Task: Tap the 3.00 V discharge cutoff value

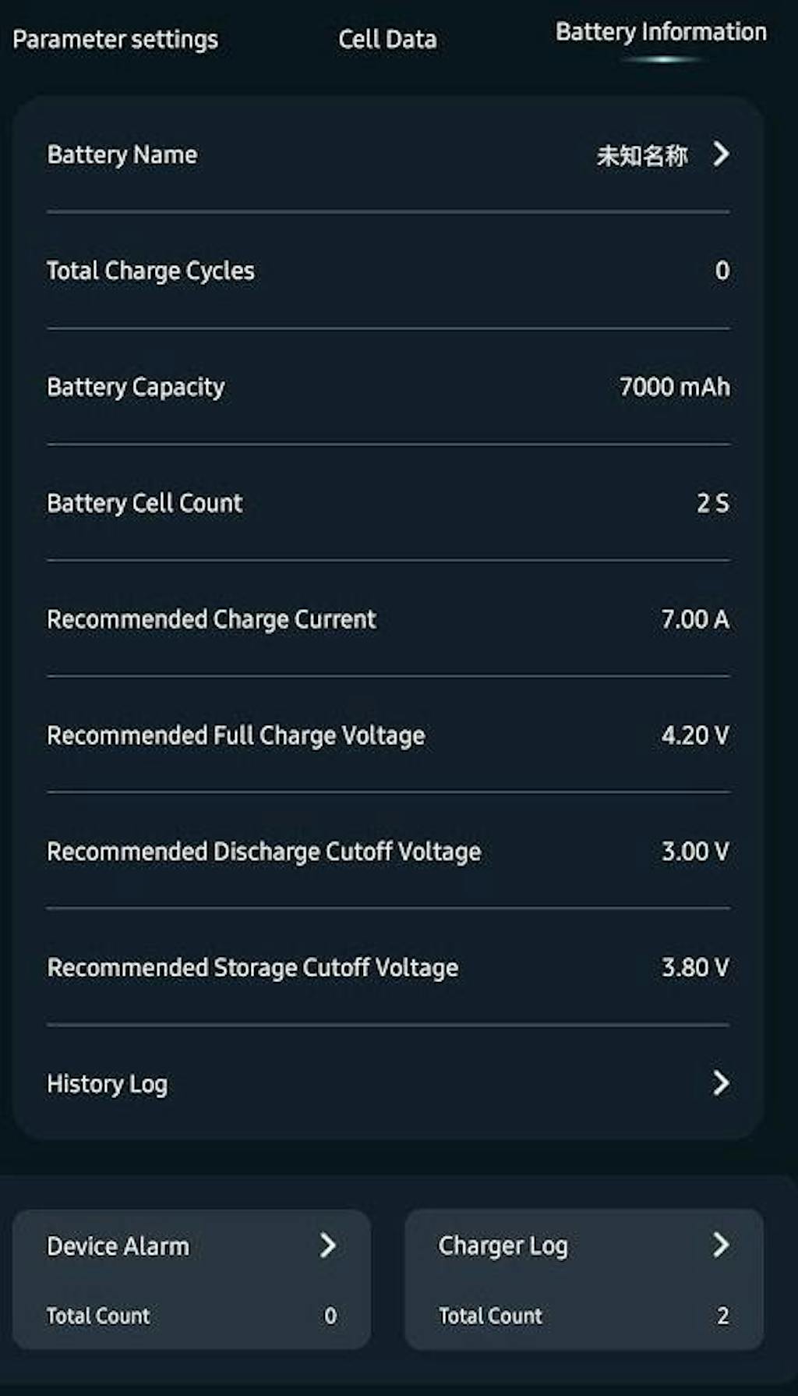Action: (x=695, y=851)
